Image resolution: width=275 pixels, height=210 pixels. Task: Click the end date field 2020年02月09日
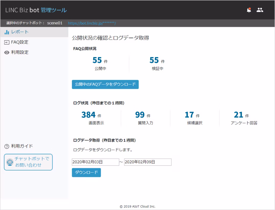(147, 162)
